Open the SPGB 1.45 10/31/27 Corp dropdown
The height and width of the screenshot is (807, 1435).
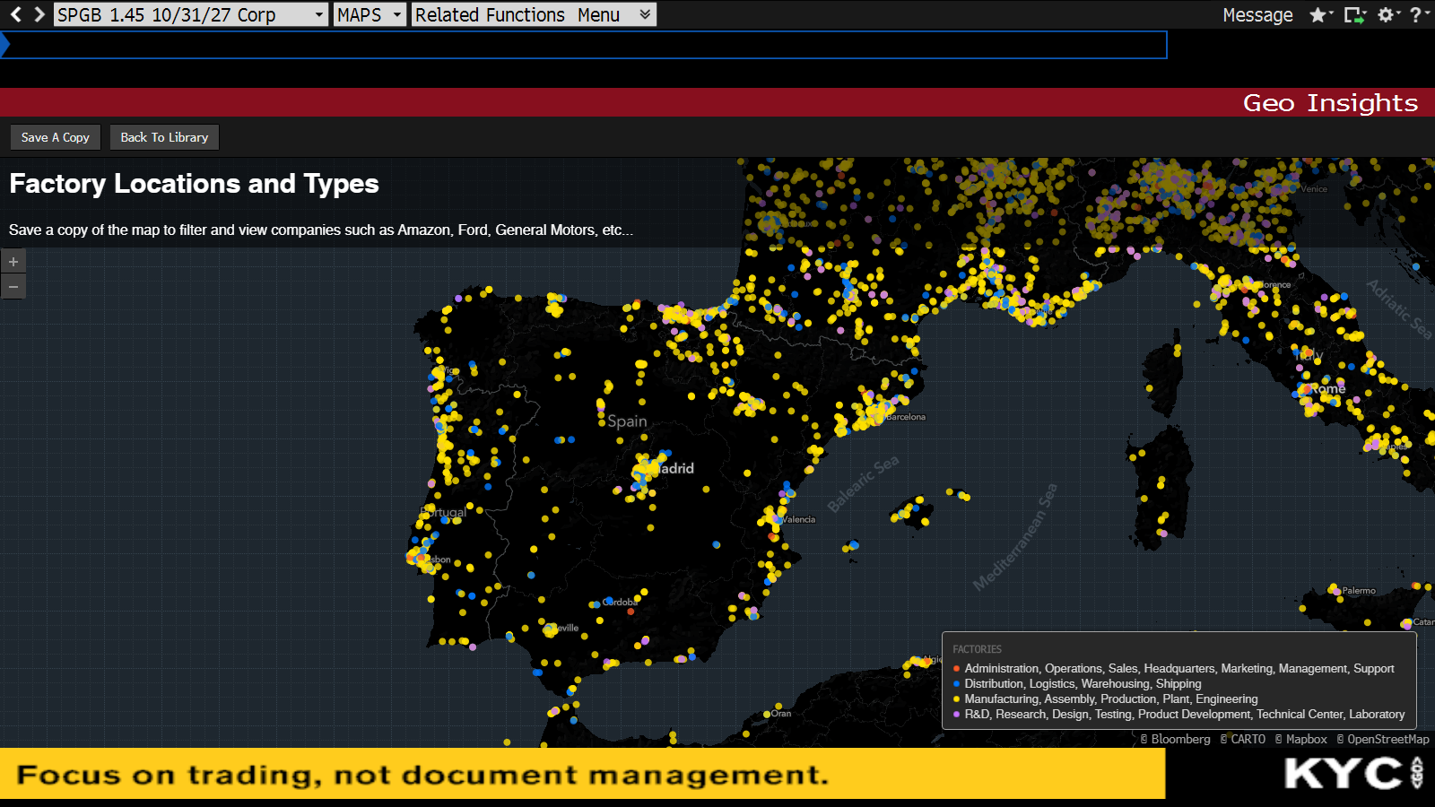(x=191, y=14)
